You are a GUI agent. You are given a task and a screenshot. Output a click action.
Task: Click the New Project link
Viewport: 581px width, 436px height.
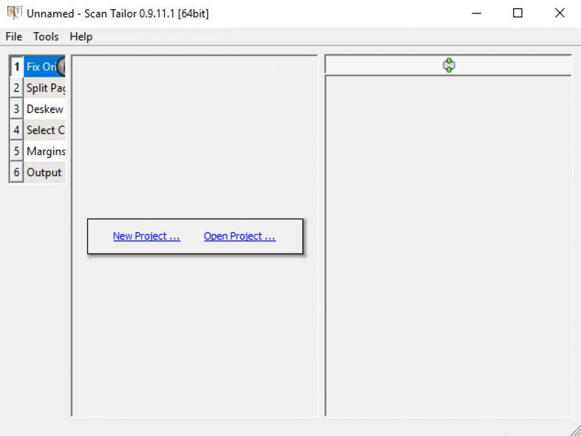pyautogui.click(x=146, y=236)
